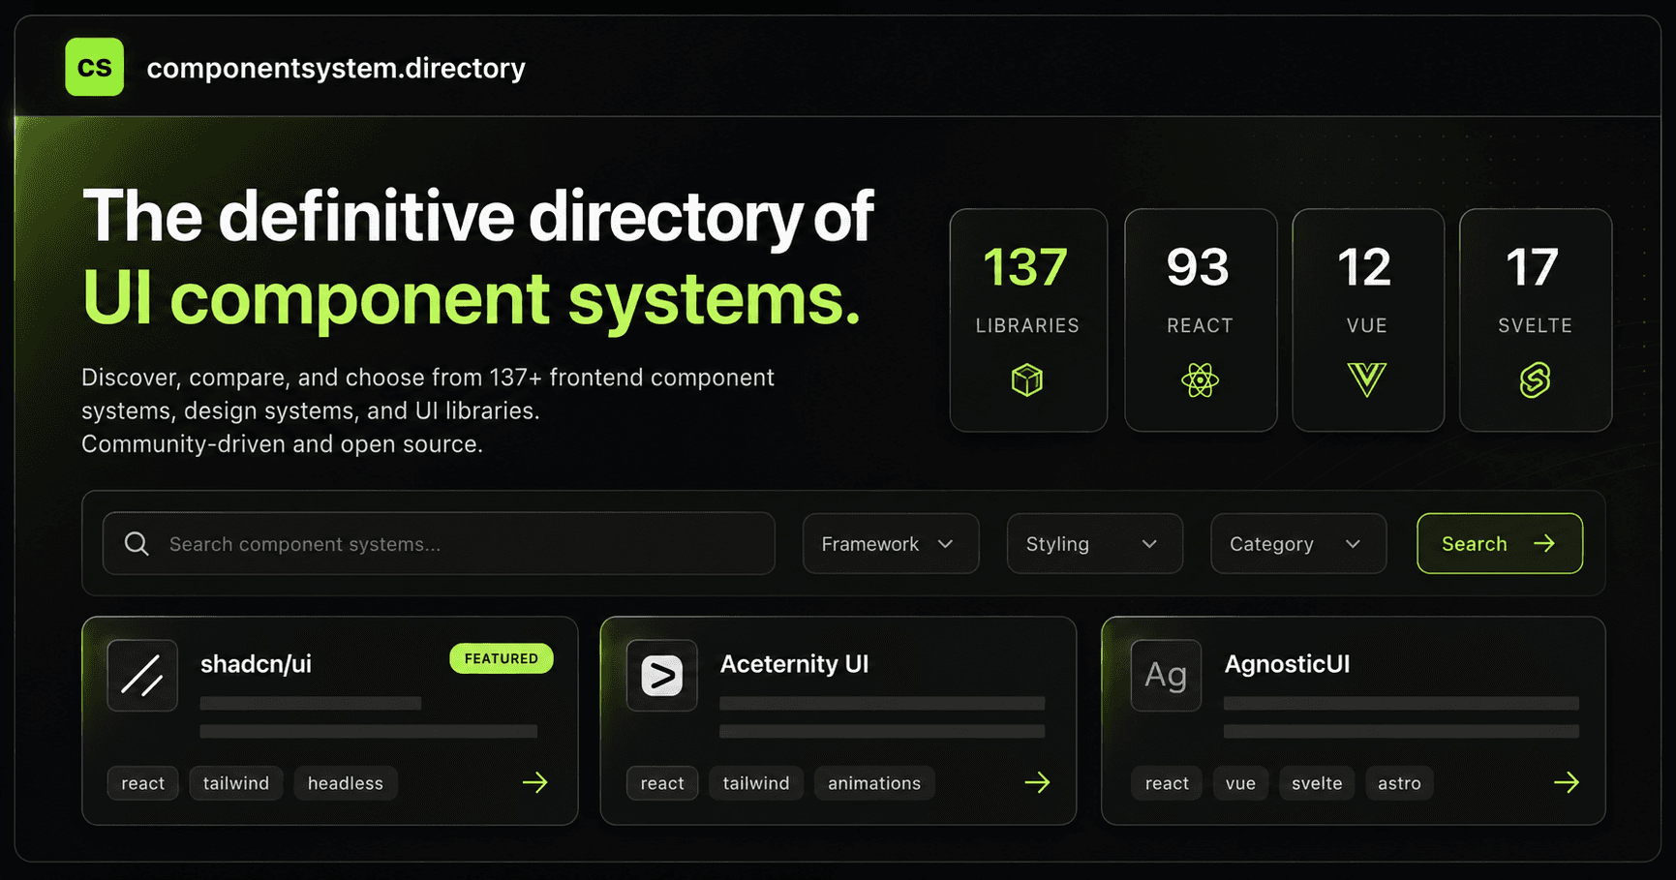The width and height of the screenshot is (1676, 880).
Task: Click 'The definitive directory of' headline
Action: click(x=478, y=217)
